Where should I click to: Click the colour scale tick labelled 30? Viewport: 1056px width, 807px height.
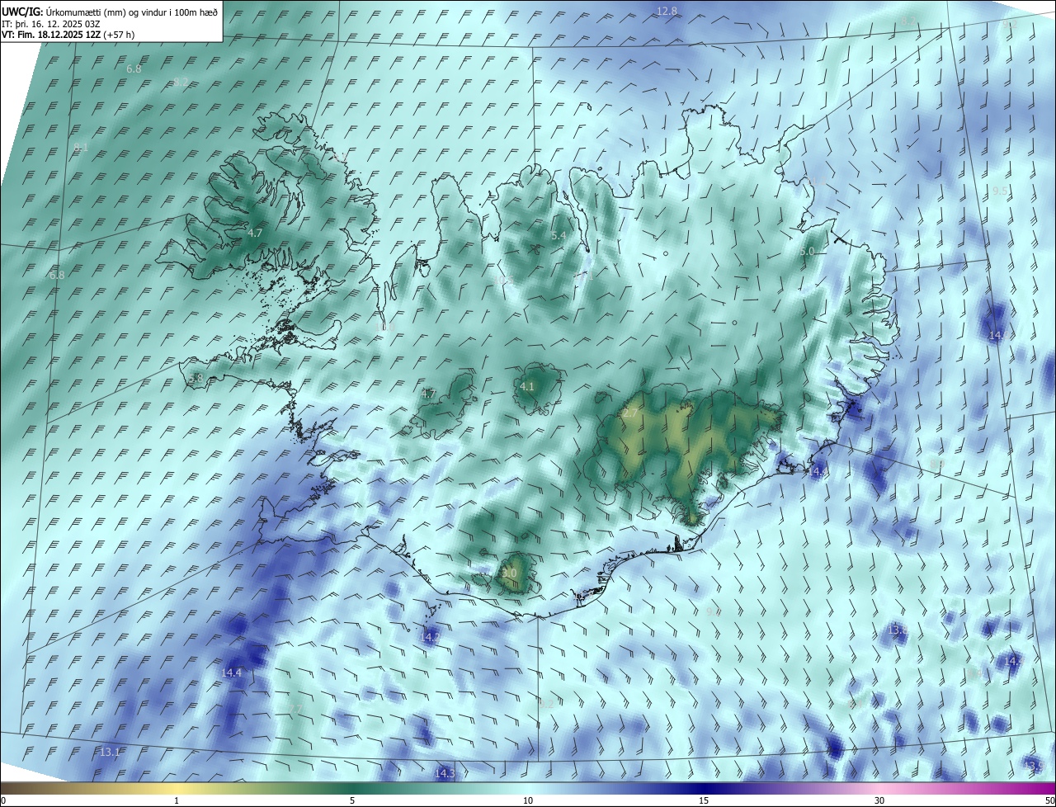tap(879, 800)
